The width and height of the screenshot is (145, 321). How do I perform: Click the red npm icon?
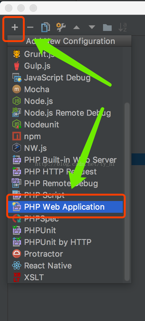17,136
